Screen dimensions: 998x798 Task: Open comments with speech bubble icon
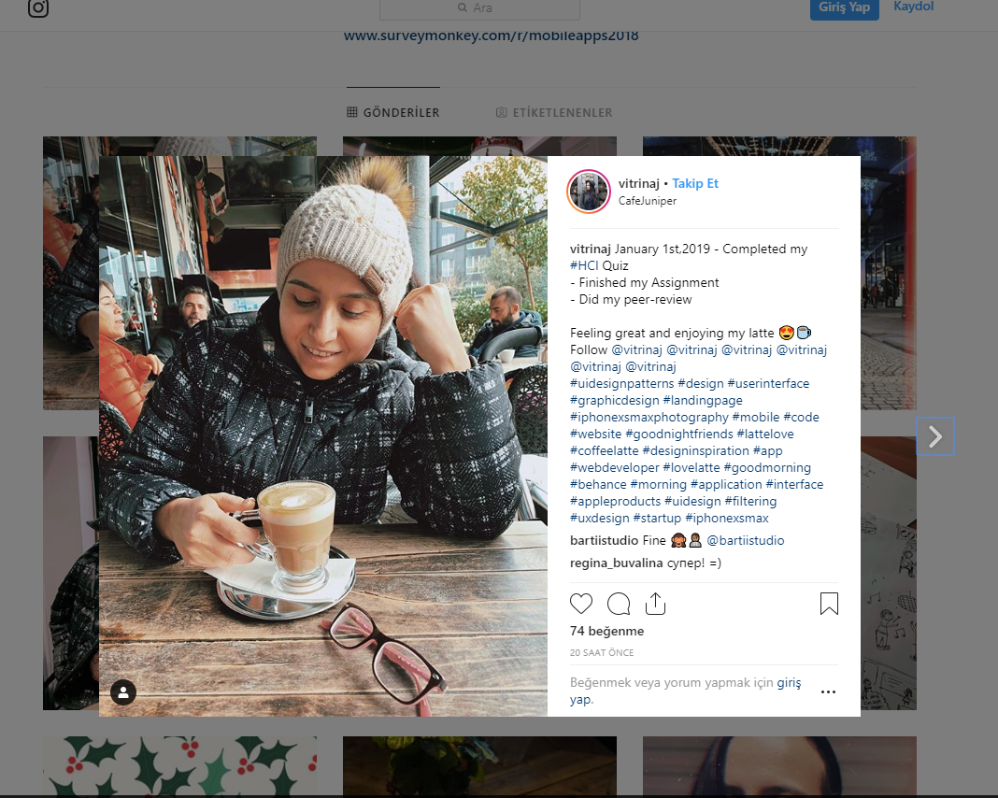tap(618, 604)
